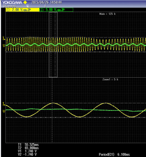Click the trigger edge icon beside Stopped

point(28,6)
